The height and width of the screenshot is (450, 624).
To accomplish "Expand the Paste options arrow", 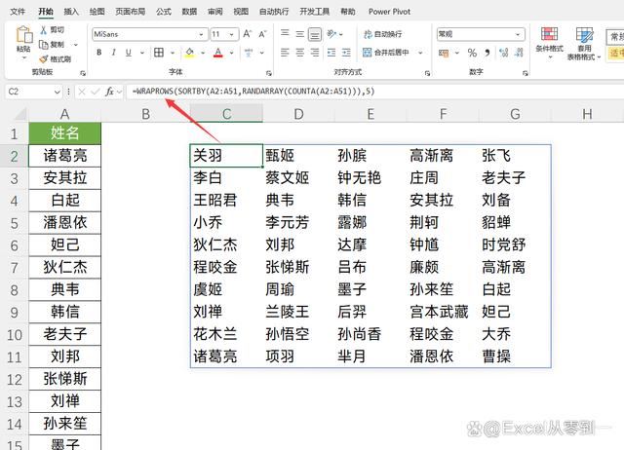I will click(x=23, y=57).
